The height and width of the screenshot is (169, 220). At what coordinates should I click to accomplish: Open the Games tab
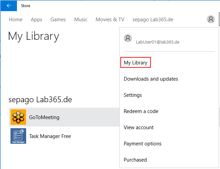tap(58, 20)
